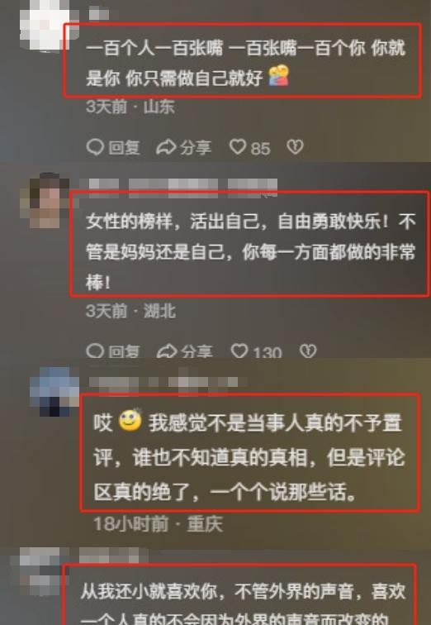Click the 分享 label under the Hubei (湖北) comment
The image size is (431, 625).
click(197, 351)
